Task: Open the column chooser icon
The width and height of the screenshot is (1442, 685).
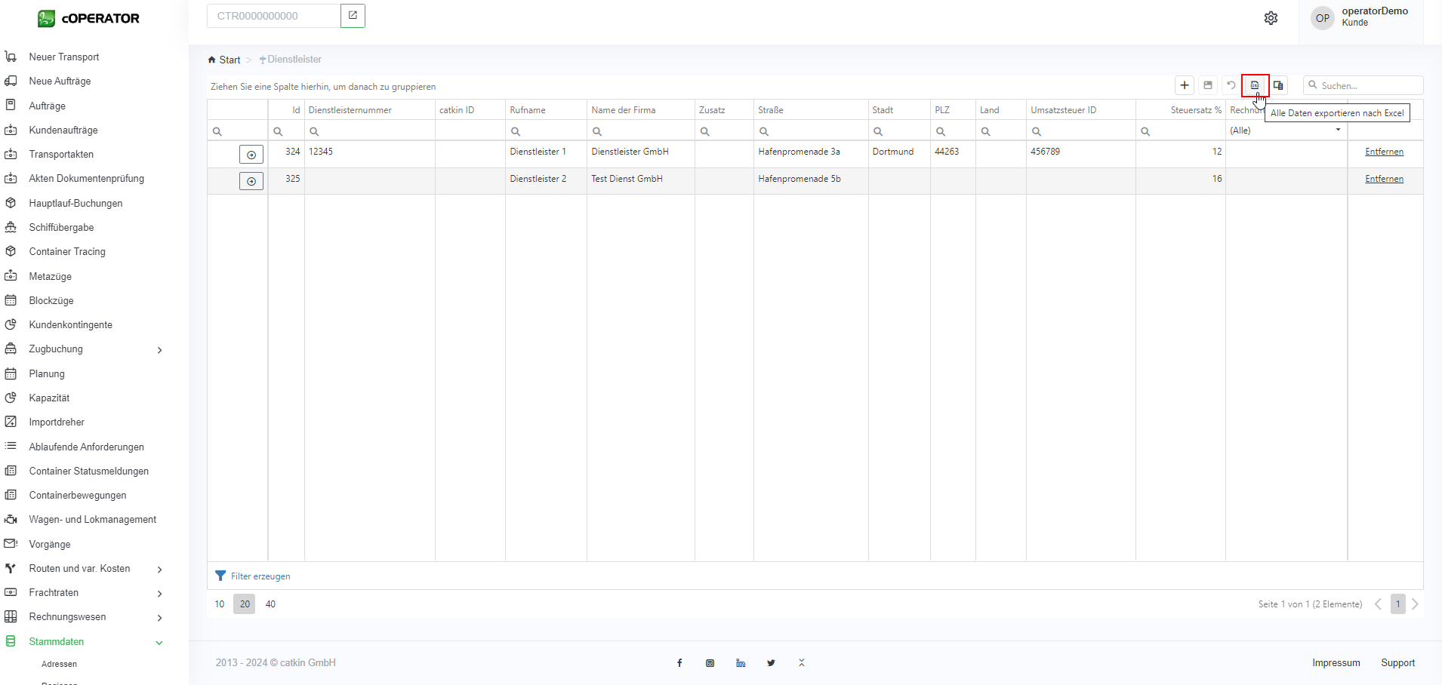Action: 1278,85
